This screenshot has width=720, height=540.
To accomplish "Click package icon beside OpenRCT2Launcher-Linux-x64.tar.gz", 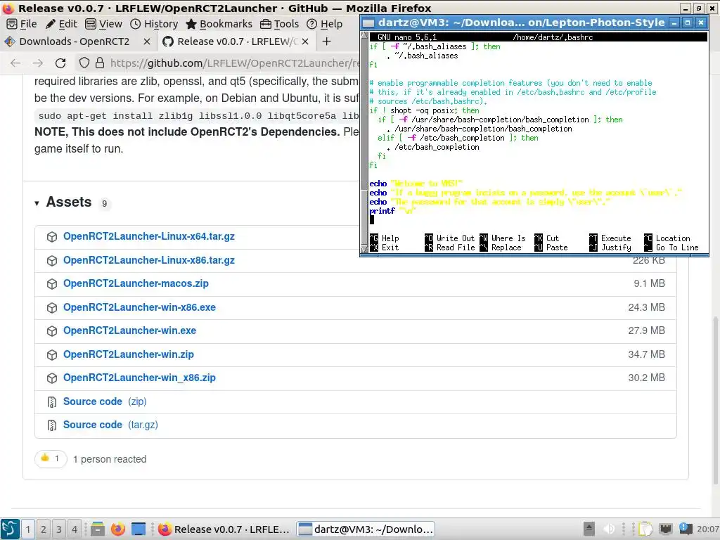I will [52, 237].
